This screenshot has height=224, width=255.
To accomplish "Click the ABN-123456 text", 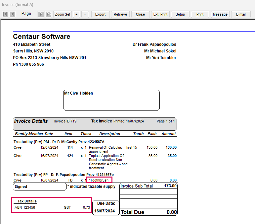I will coord(25,207).
